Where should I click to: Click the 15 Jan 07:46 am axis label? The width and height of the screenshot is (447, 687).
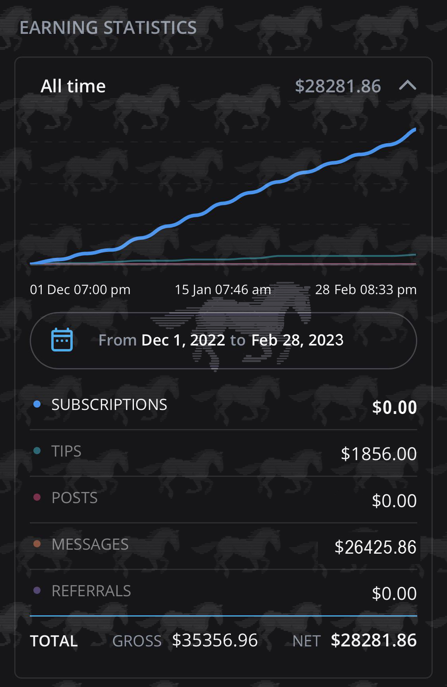point(223,290)
